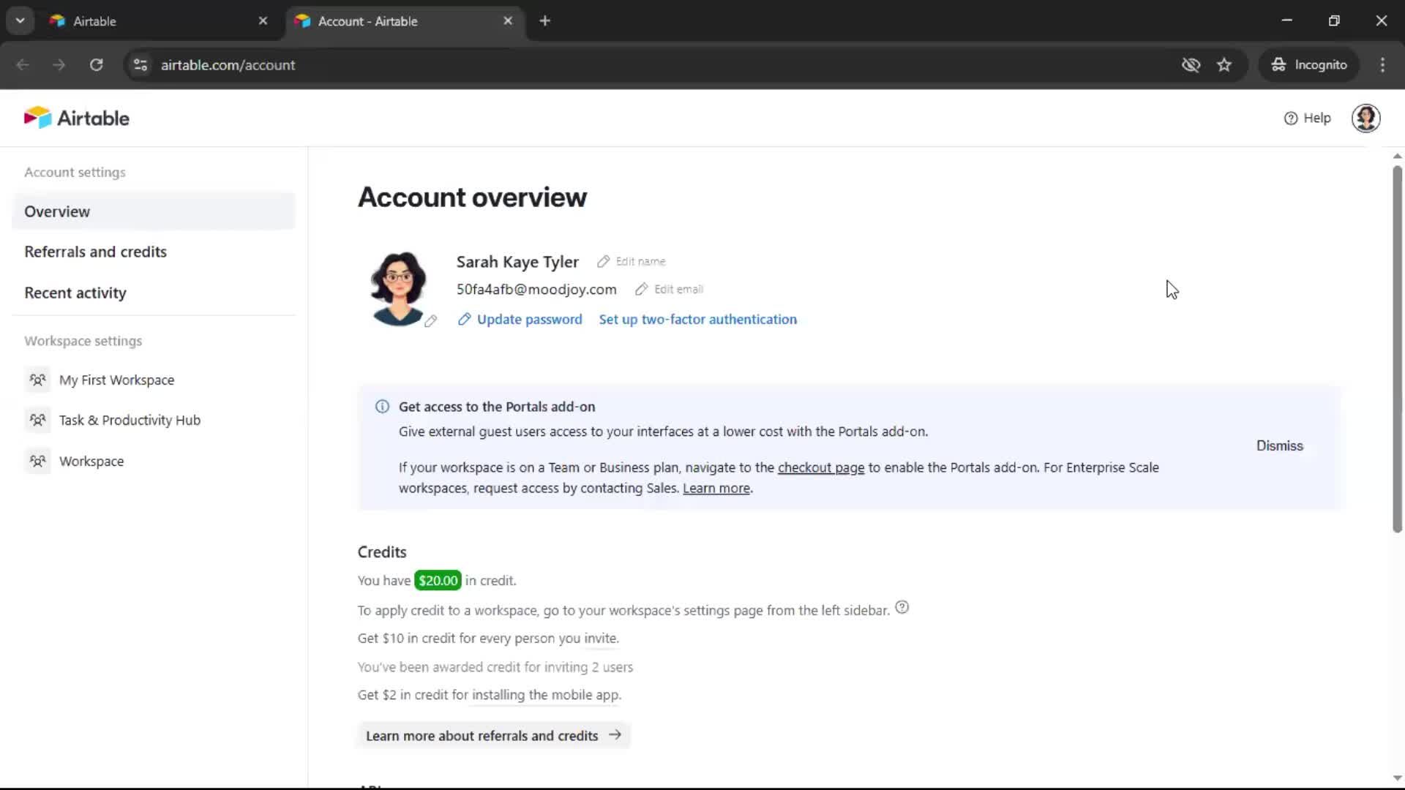Click the help icon after sidebar instructions
1405x790 pixels.
902,607
